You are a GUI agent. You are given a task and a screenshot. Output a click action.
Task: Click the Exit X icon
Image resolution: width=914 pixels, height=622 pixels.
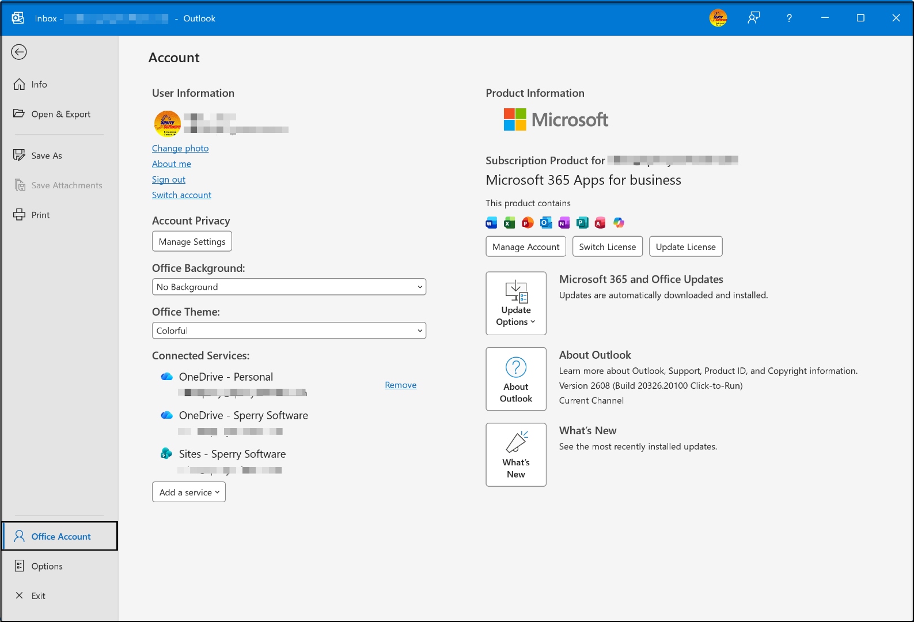coord(19,596)
